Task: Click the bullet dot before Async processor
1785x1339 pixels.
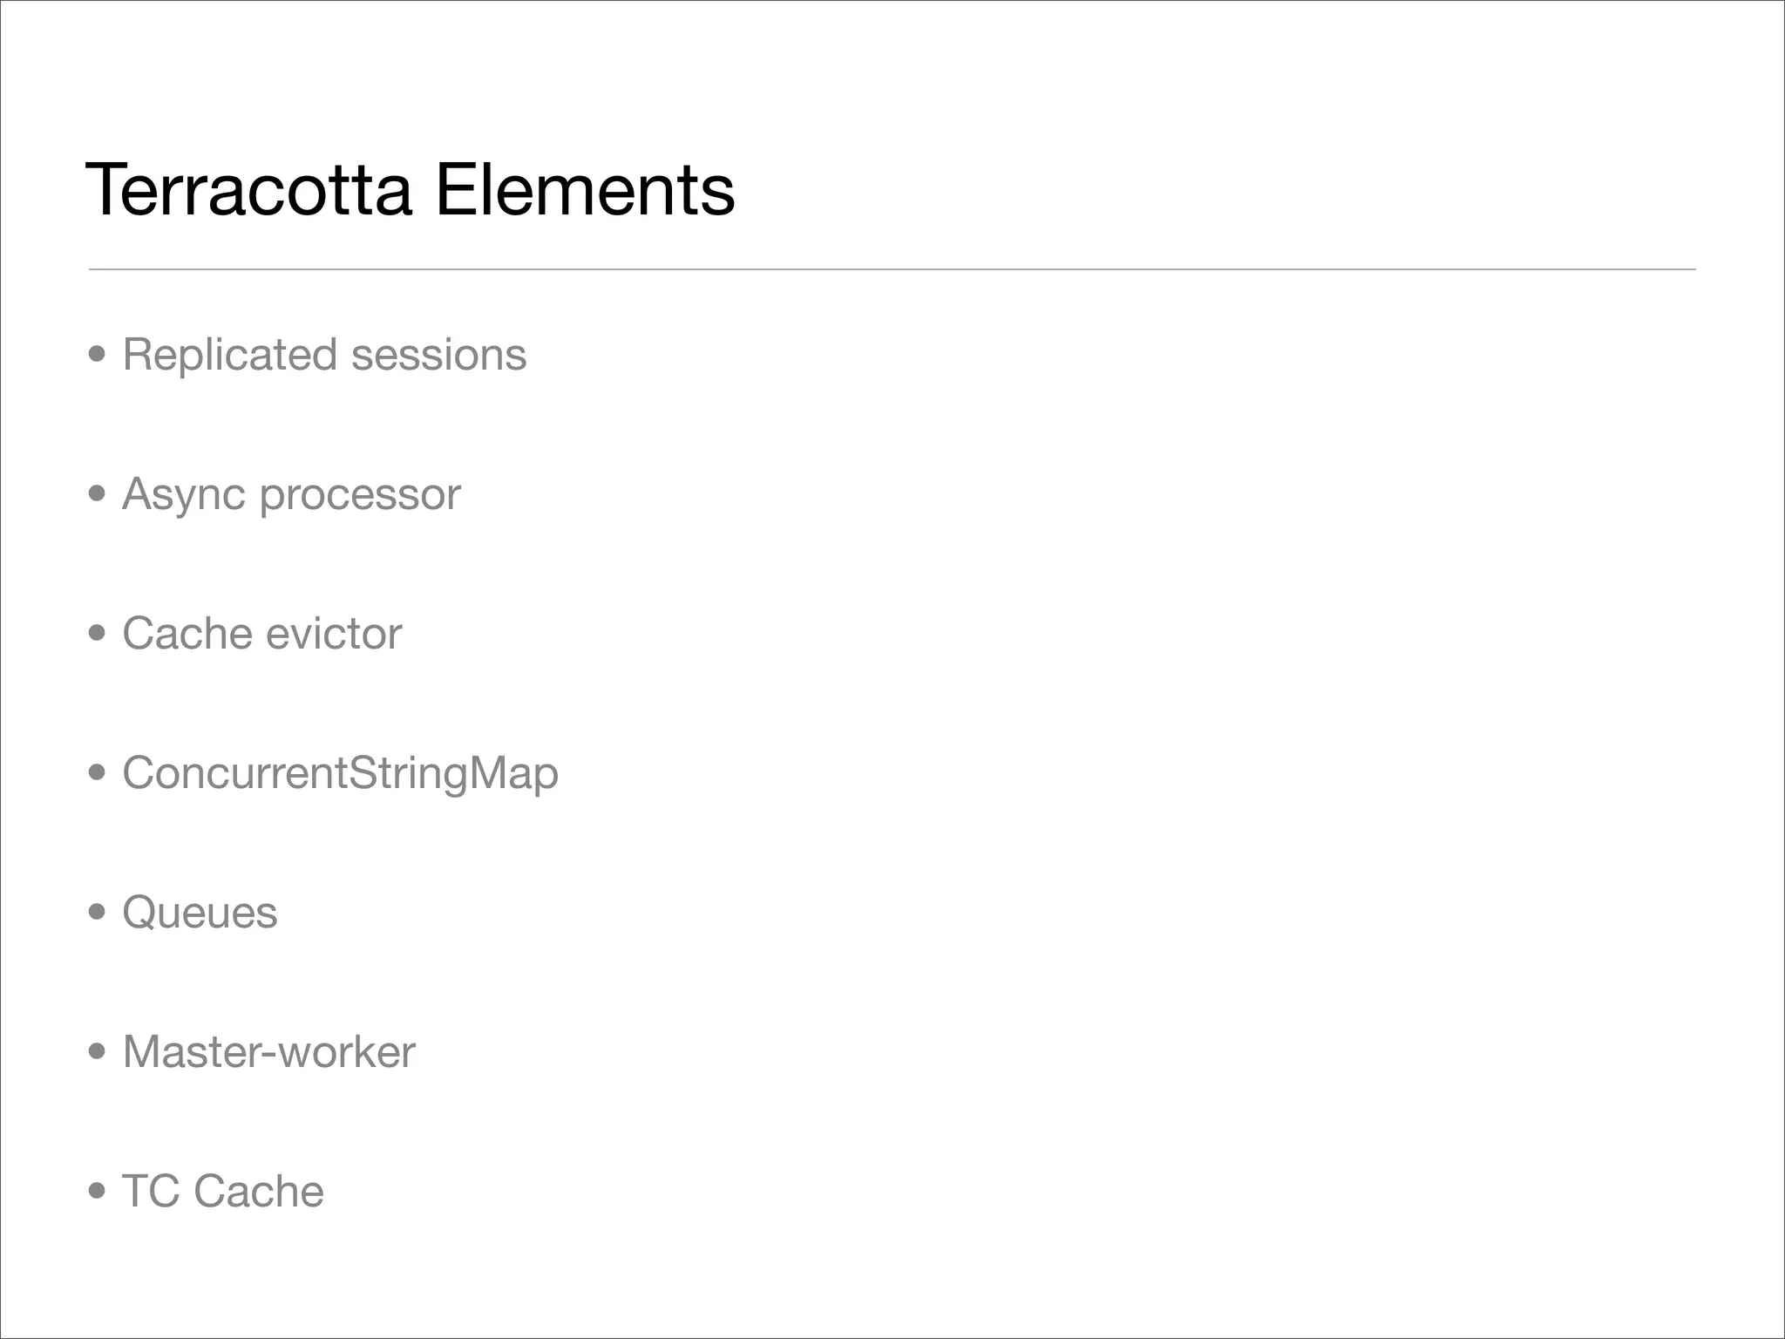Action: coord(98,494)
